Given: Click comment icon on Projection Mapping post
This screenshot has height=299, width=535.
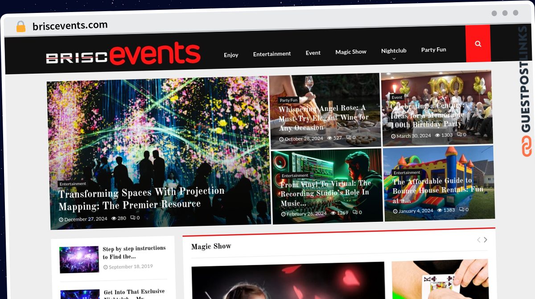Looking at the screenshot, I should tap(132, 218).
